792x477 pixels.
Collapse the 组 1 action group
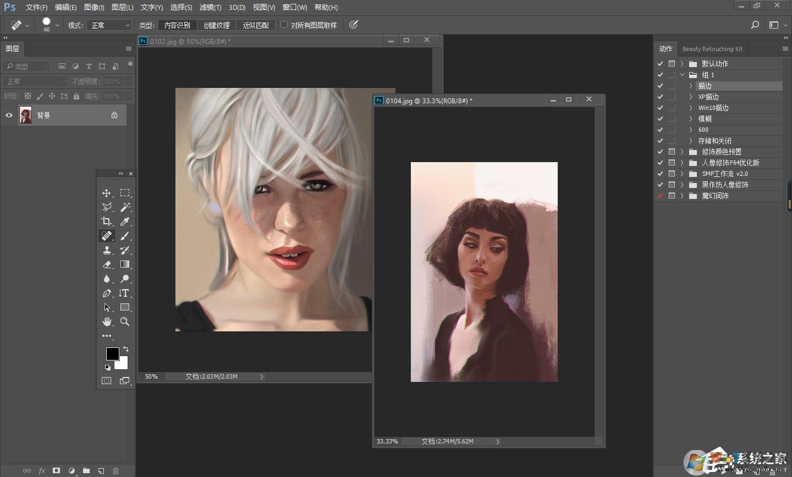coord(682,75)
